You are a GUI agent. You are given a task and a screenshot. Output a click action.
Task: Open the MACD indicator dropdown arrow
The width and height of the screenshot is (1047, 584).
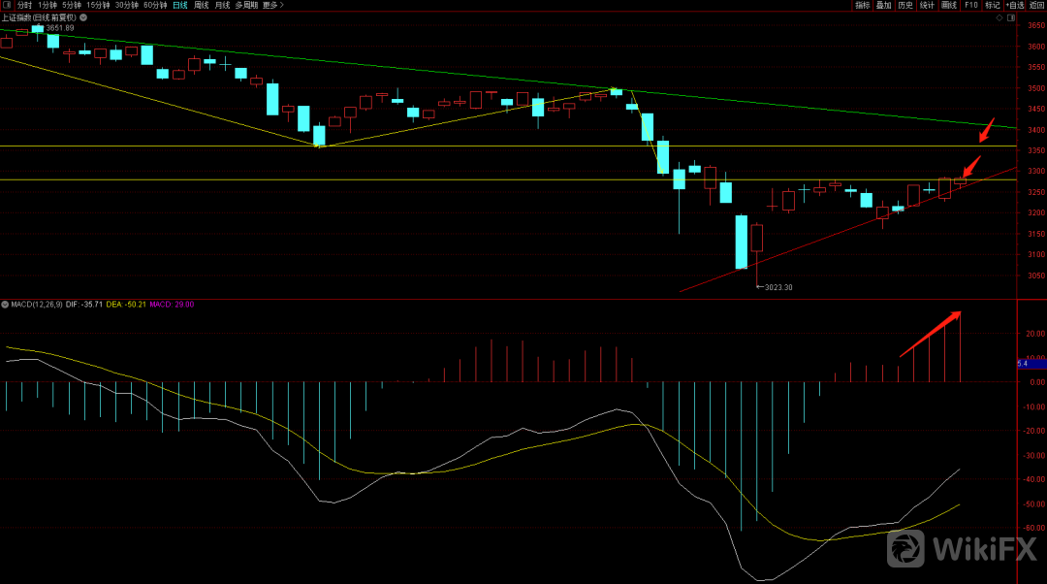5,305
